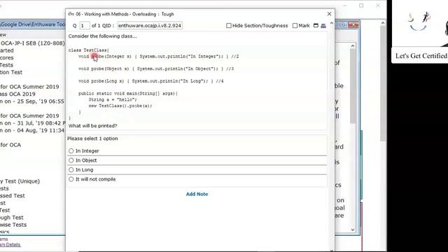
Task: Open the 'ssed Test' item in sidebar
Action: pyautogui.click(x=13, y=196)
